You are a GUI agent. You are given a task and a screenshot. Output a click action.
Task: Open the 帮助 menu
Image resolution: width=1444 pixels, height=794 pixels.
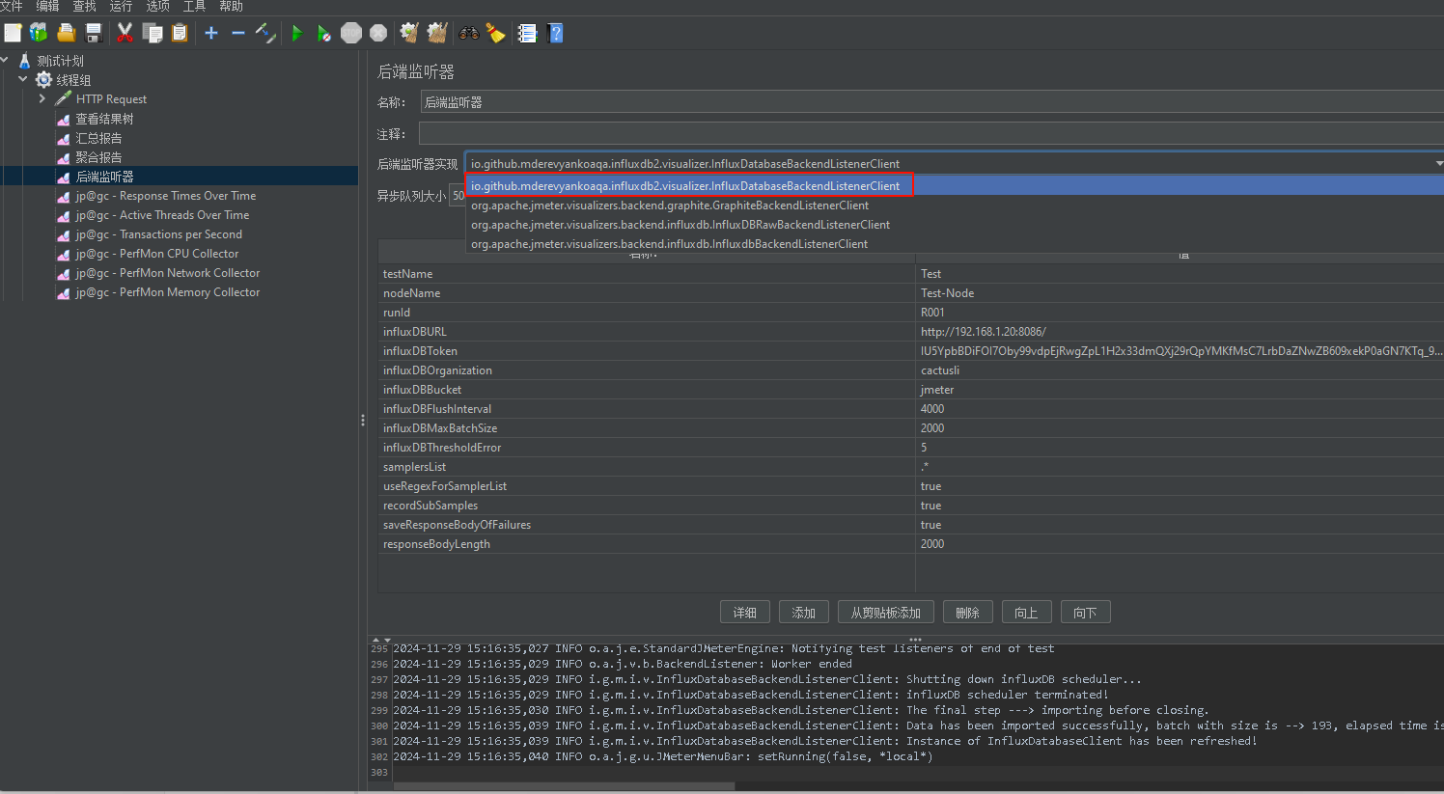[x=232, y=7]
